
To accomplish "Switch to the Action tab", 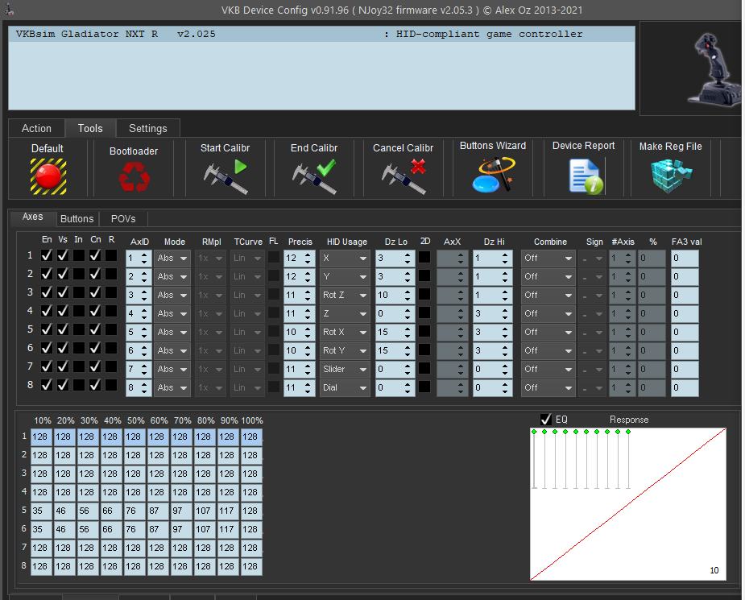I will click(36, 128).
